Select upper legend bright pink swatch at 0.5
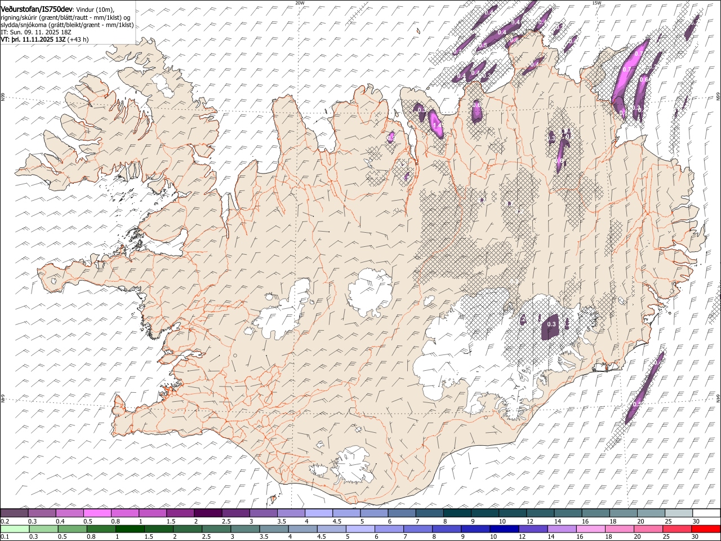 (x=97, y=513)
